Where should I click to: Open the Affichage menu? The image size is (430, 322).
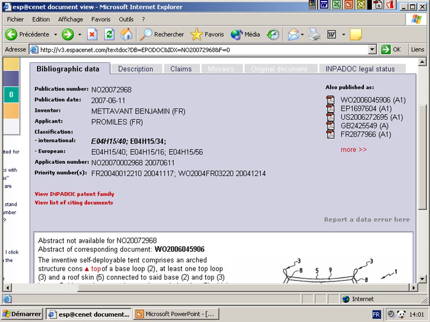(70, 19)
